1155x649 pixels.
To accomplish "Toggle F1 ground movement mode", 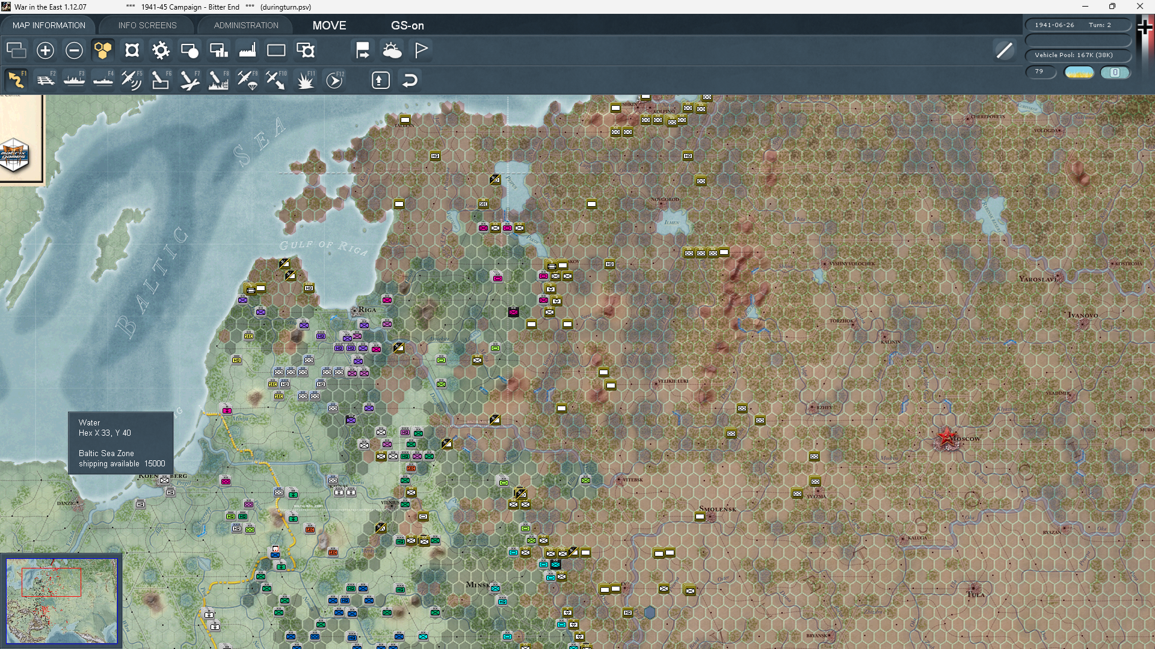I will [16, 80].
